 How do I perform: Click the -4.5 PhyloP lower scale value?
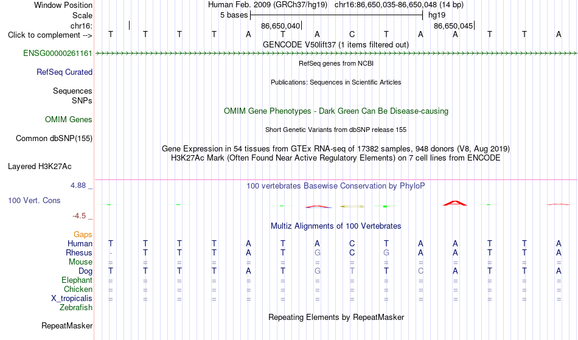click(79, 216)
